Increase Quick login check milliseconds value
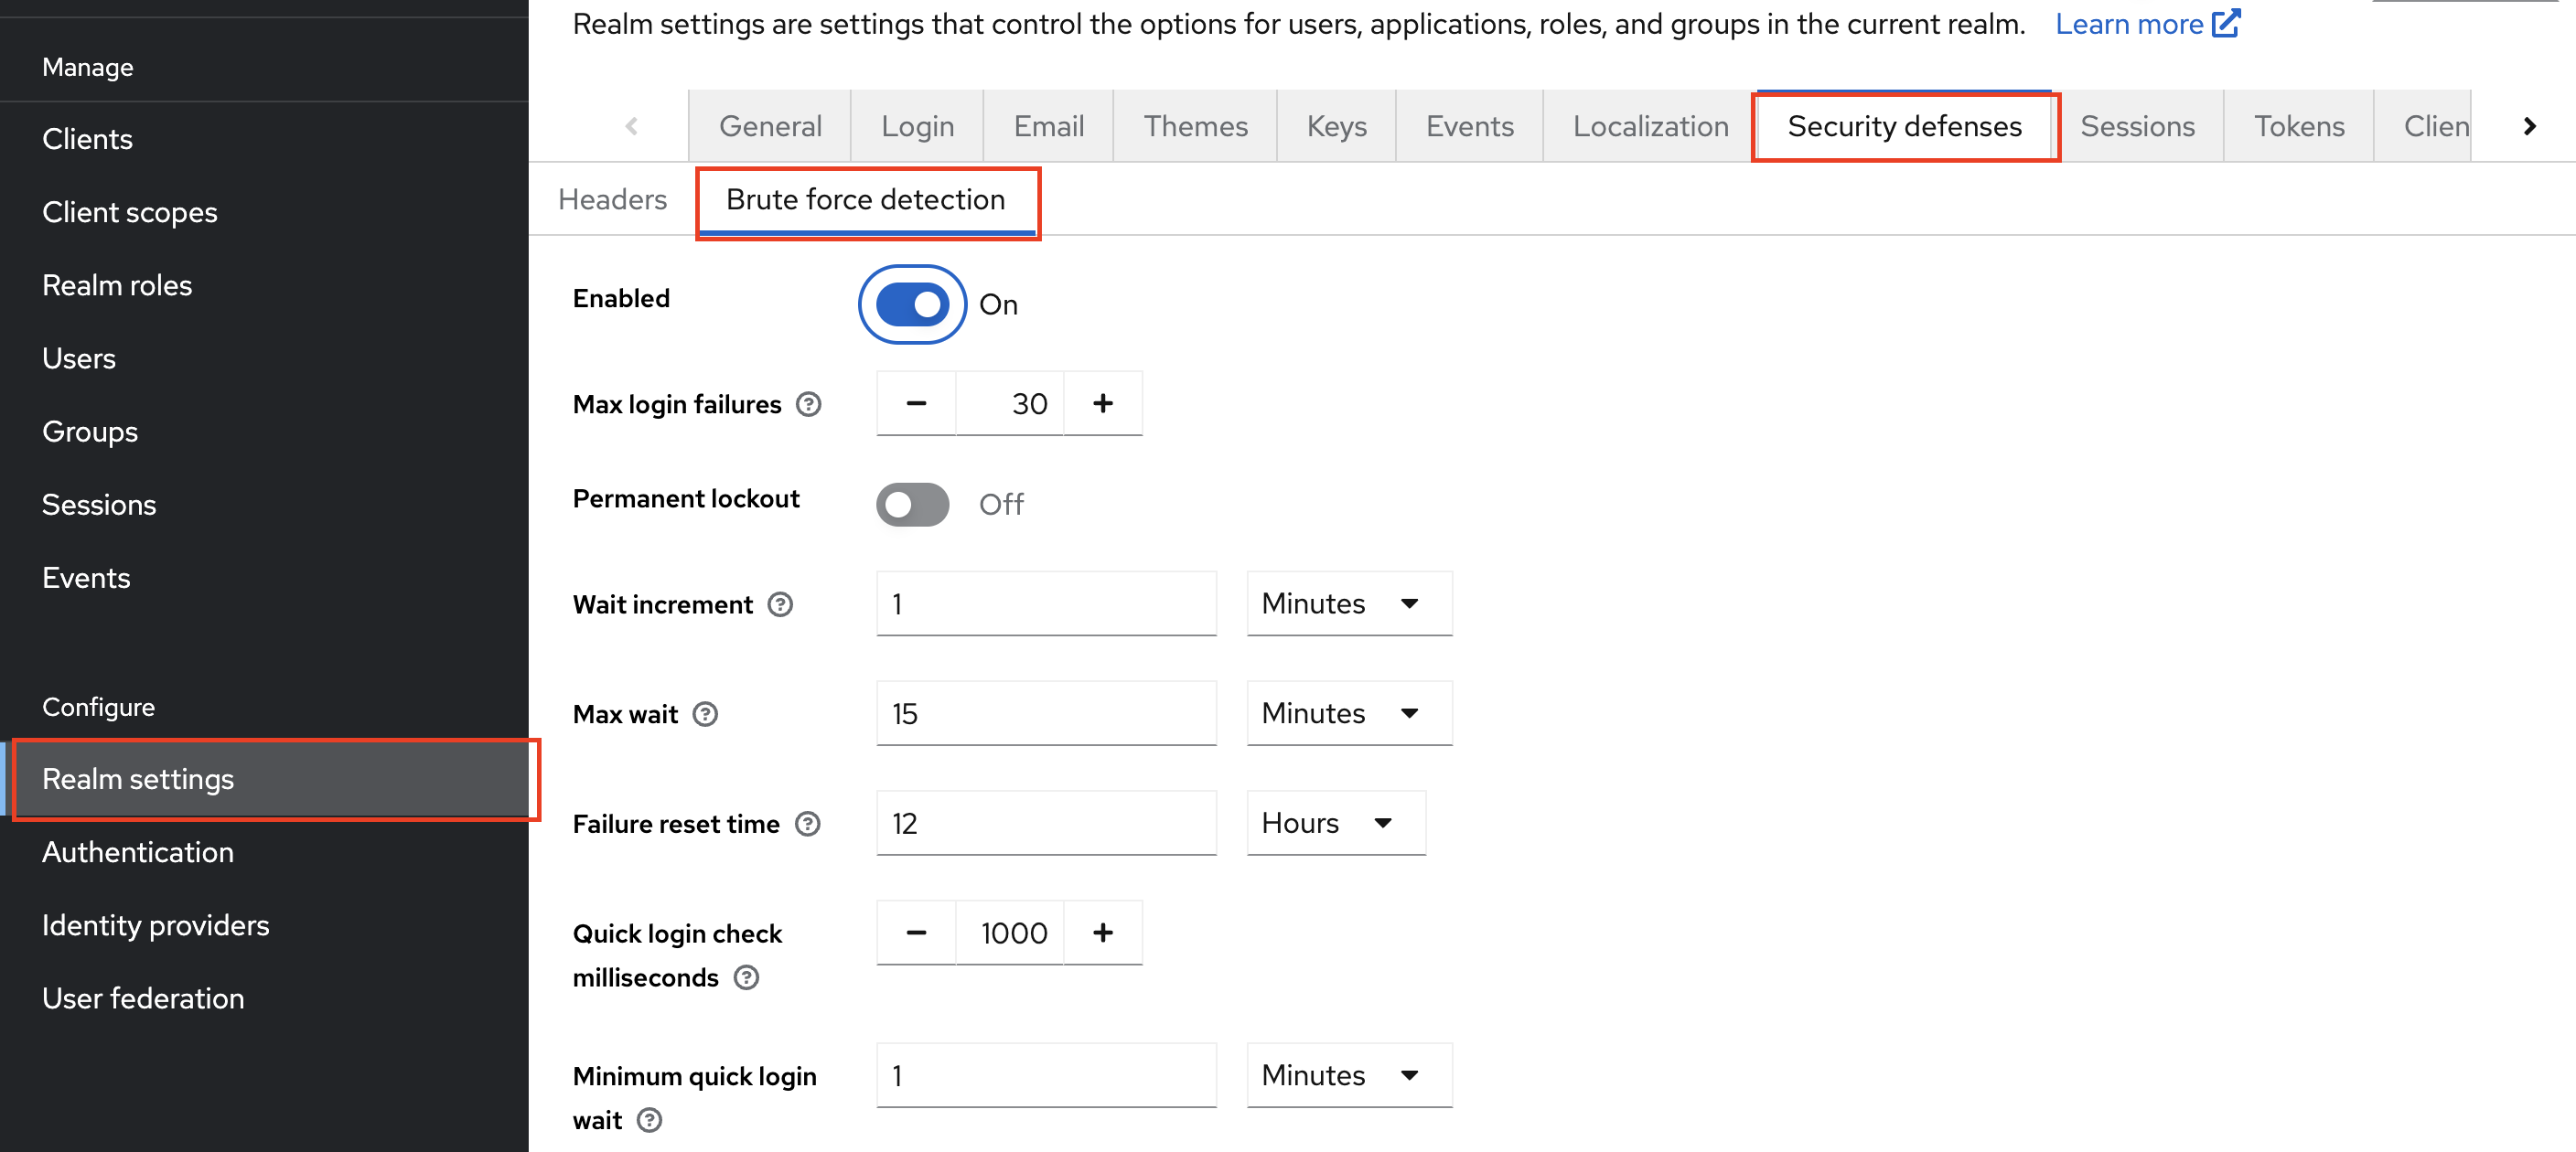This screenshot has height=1152, width=2576. [1102, 933]
